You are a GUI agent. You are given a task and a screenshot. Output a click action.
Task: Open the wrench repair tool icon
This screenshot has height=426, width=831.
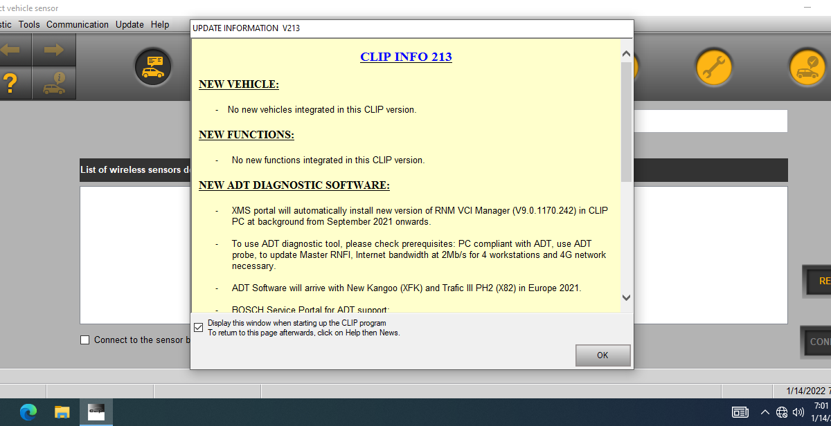coord(713,67)
